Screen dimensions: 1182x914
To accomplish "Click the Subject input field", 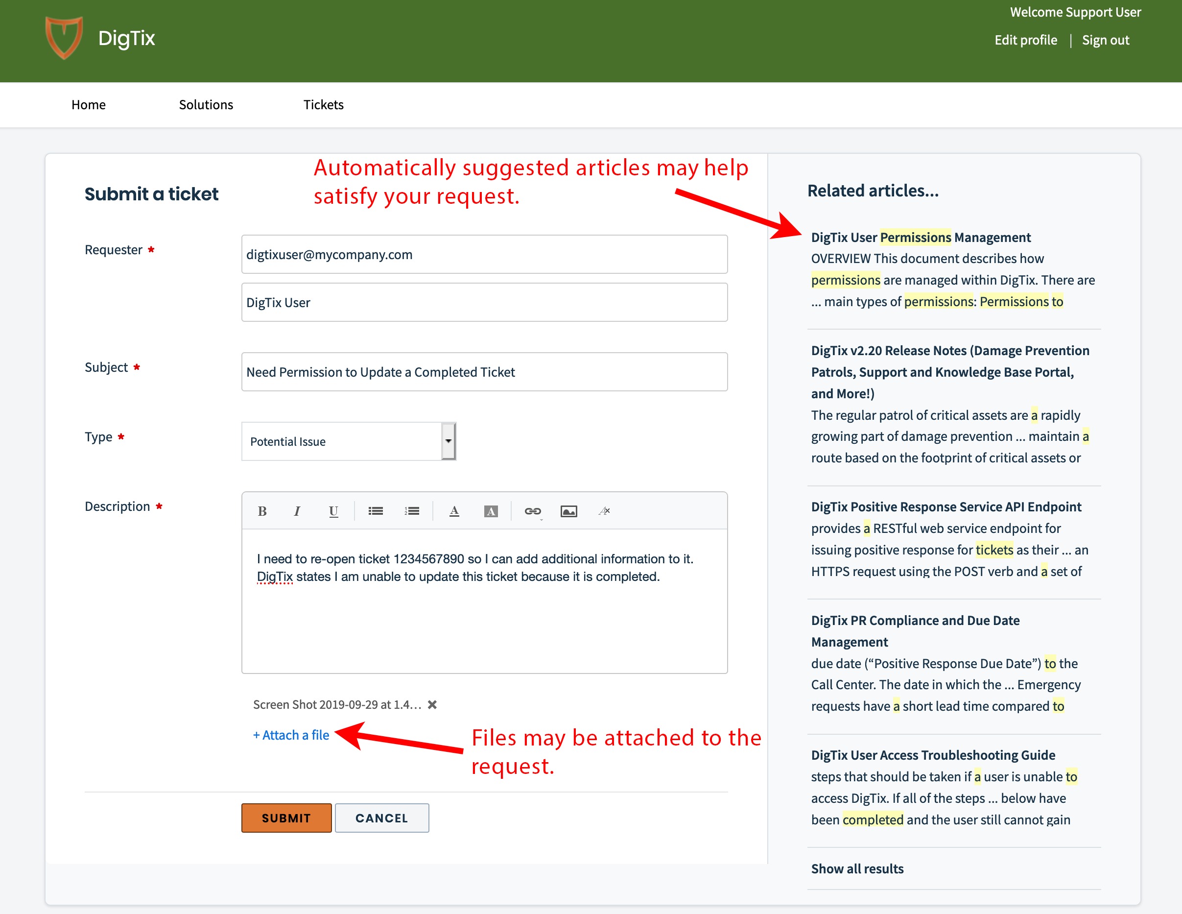I will (484, 372).
